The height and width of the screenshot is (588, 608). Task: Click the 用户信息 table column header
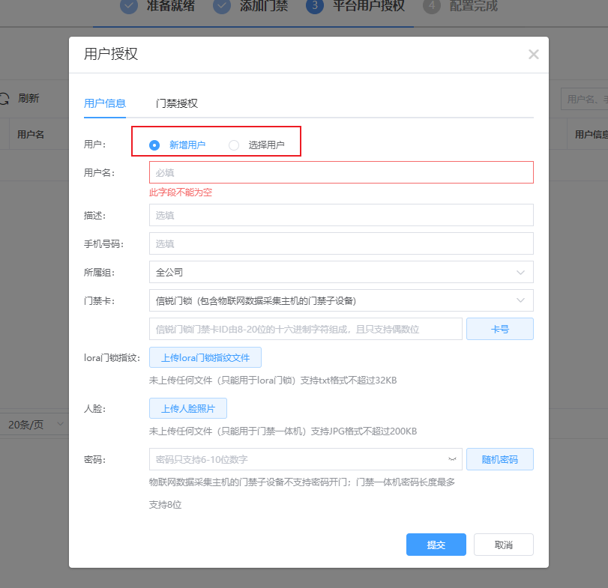click(592, 134)
